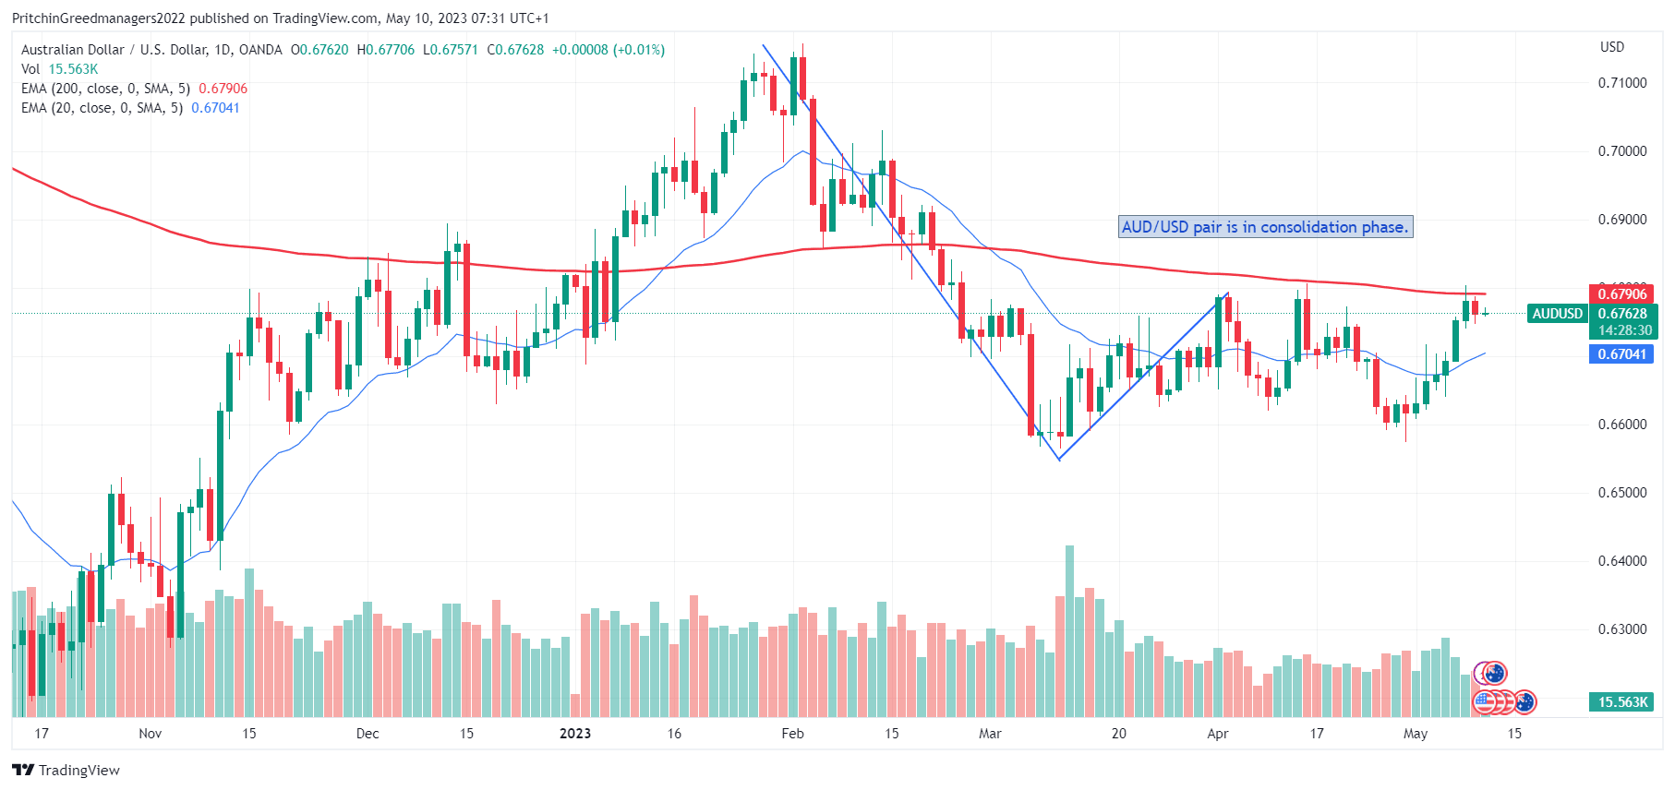Click the tallest volume bar in mid-March

tap(1069, 631)
